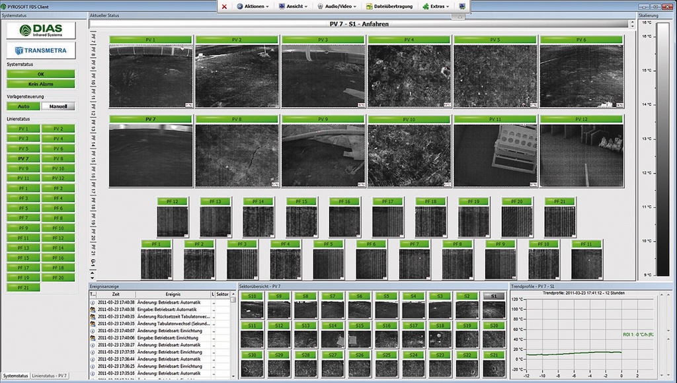Click the TRANSMETRA logo

(x=41, y=50)
